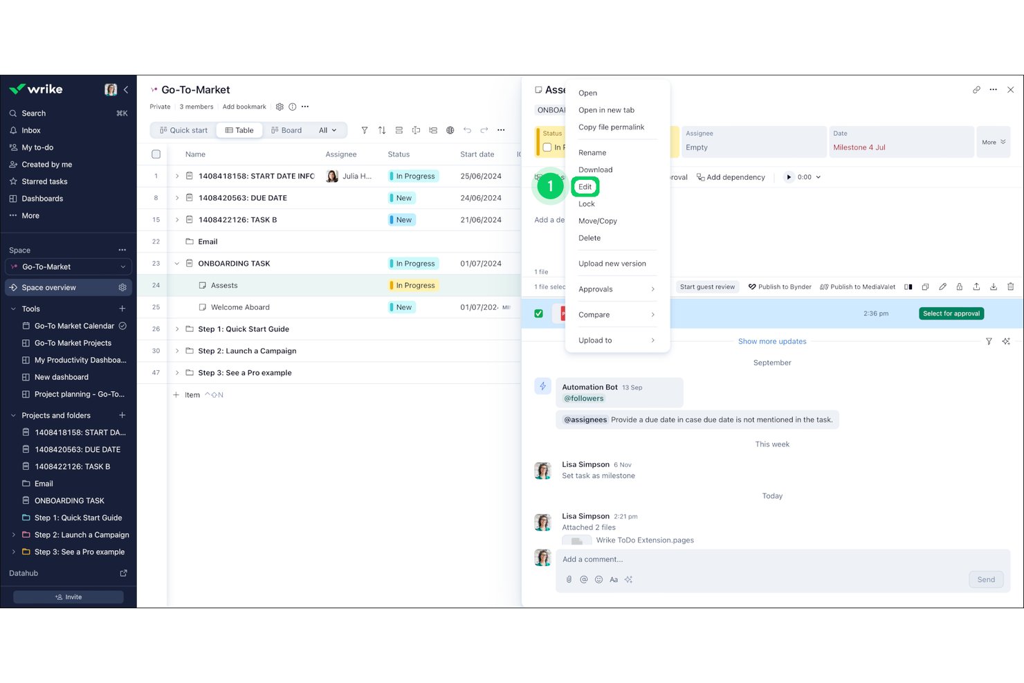This screenshot has height=683, width=1024.
Task: Collapse the ONBOARDING TASK row
Action: tap(177, 264)
